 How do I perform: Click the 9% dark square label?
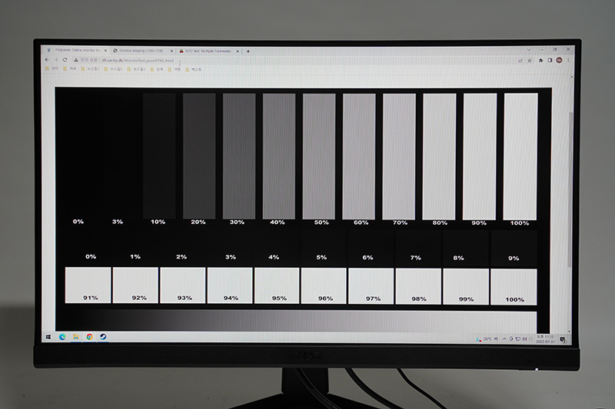(x=514, y=258)
